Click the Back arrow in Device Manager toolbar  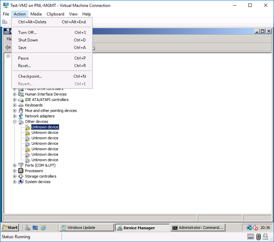click(x=8, y=47)
